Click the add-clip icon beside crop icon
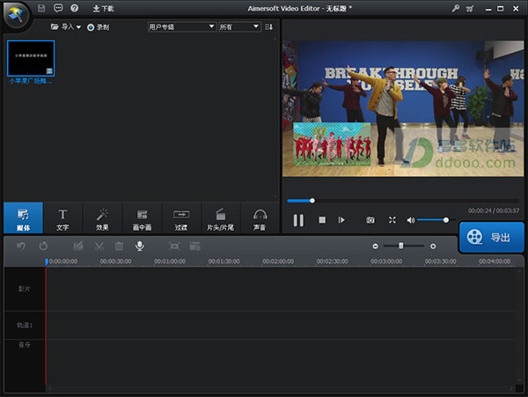This screenshot has width=528, height=397. click(195, 246)
